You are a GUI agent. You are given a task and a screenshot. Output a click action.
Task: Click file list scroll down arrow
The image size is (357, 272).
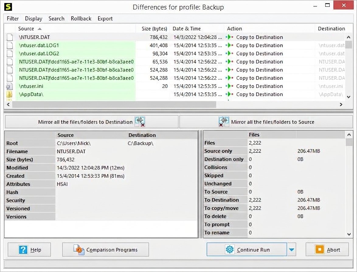coord(348,97)
